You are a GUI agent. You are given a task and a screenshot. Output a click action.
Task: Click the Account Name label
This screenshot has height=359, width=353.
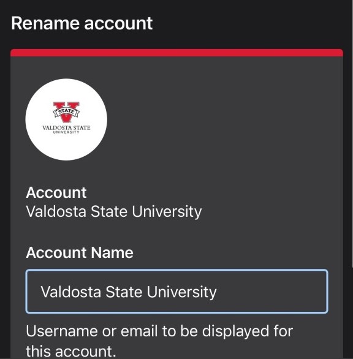[80, 252]
